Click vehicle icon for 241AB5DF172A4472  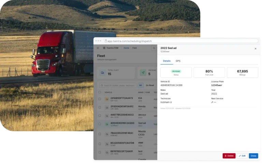107,99
